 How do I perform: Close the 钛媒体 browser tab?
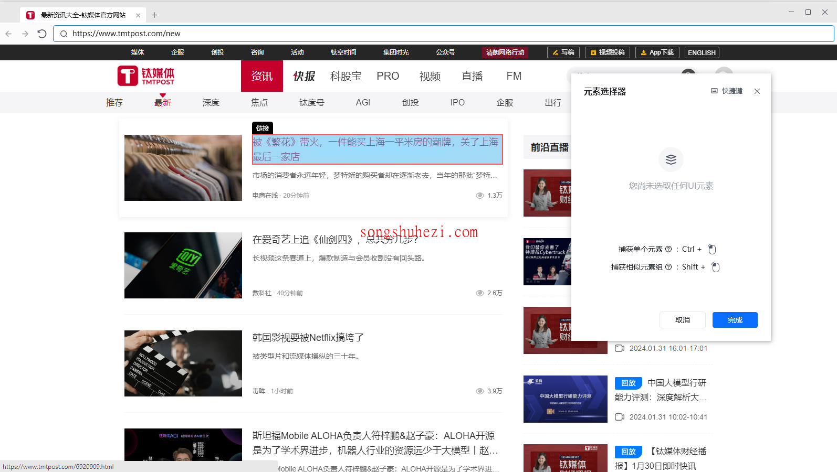138,15
